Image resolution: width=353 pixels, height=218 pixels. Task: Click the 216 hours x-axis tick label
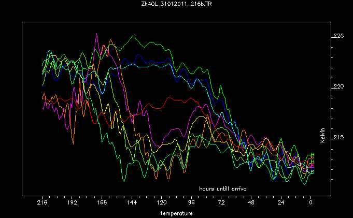(x=42, y=202)
